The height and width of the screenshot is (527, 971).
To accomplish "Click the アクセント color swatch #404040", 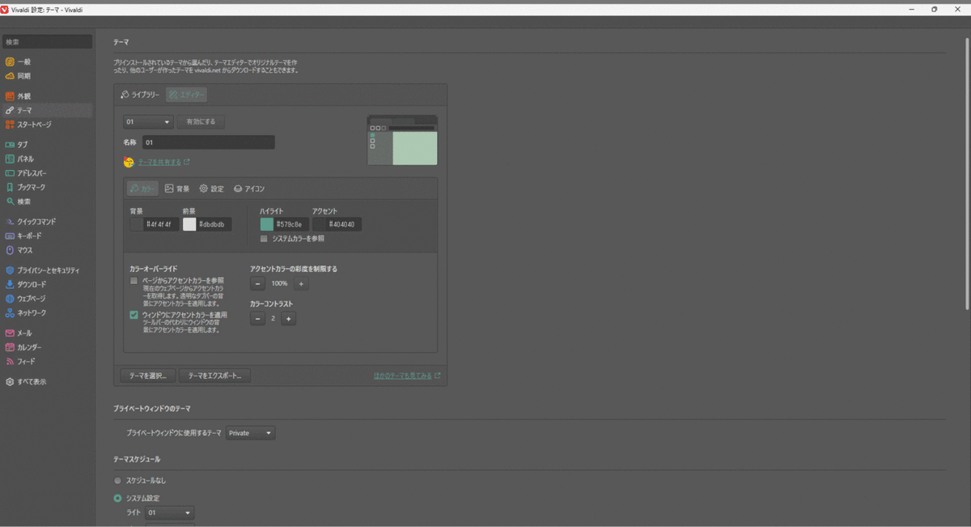I will tap(320, 224).
